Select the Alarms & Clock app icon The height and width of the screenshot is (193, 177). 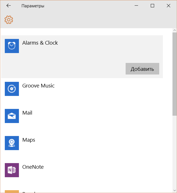tap(12, 46)
